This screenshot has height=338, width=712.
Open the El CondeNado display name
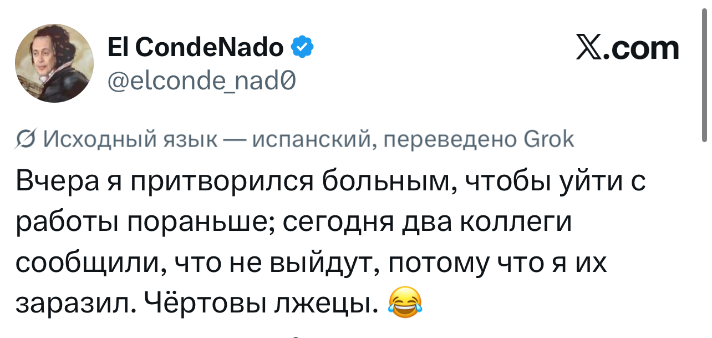[x=196, y=48]
